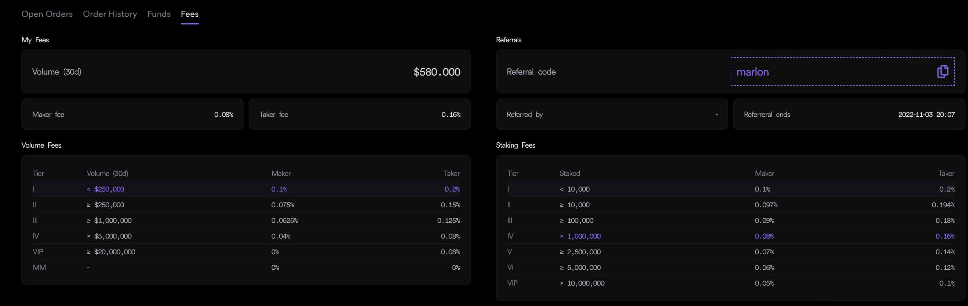Click the Referred by card
The image size is (968, 306).
pyautogui.click(x=612, y=114)
